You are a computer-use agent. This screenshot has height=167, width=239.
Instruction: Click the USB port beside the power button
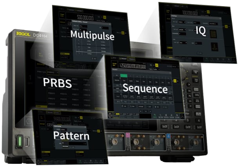[x=27, y=142]
